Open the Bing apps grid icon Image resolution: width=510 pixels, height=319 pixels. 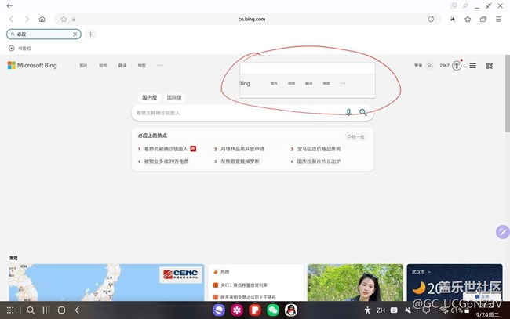pyautogui.click(x=490, y=66)
